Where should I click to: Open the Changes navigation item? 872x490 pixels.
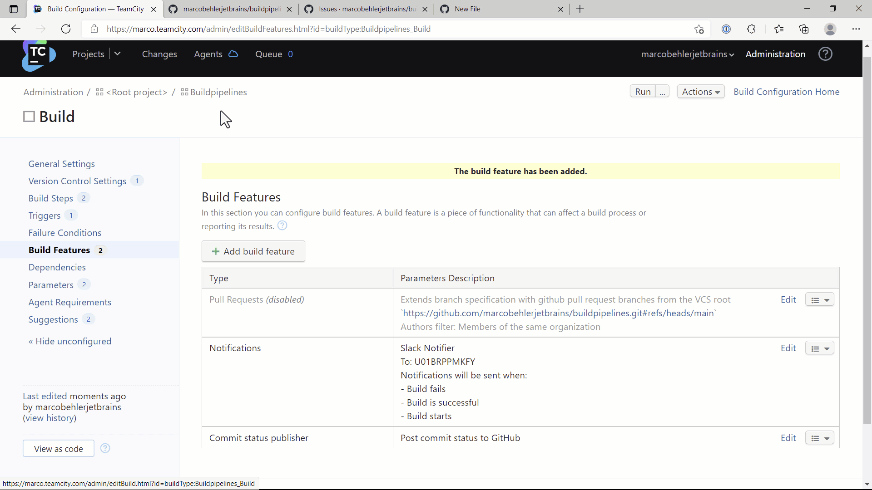tap(159, 54)
